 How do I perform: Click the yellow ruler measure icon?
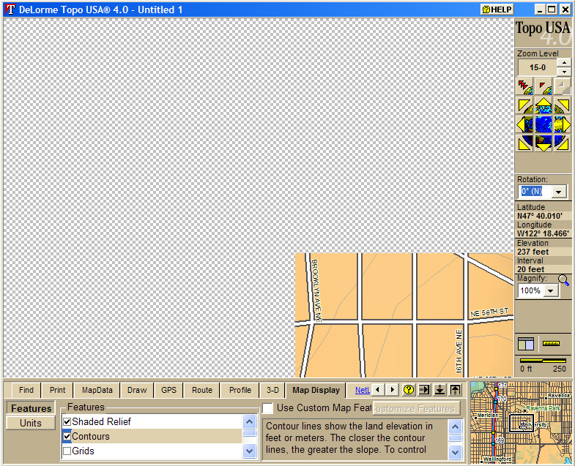click(551, 343)
